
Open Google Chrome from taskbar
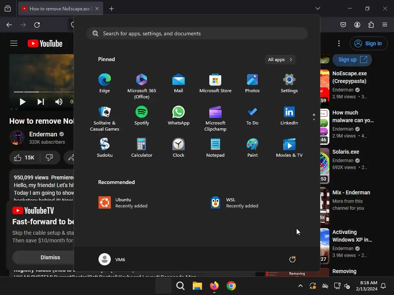tap(231, 286)
